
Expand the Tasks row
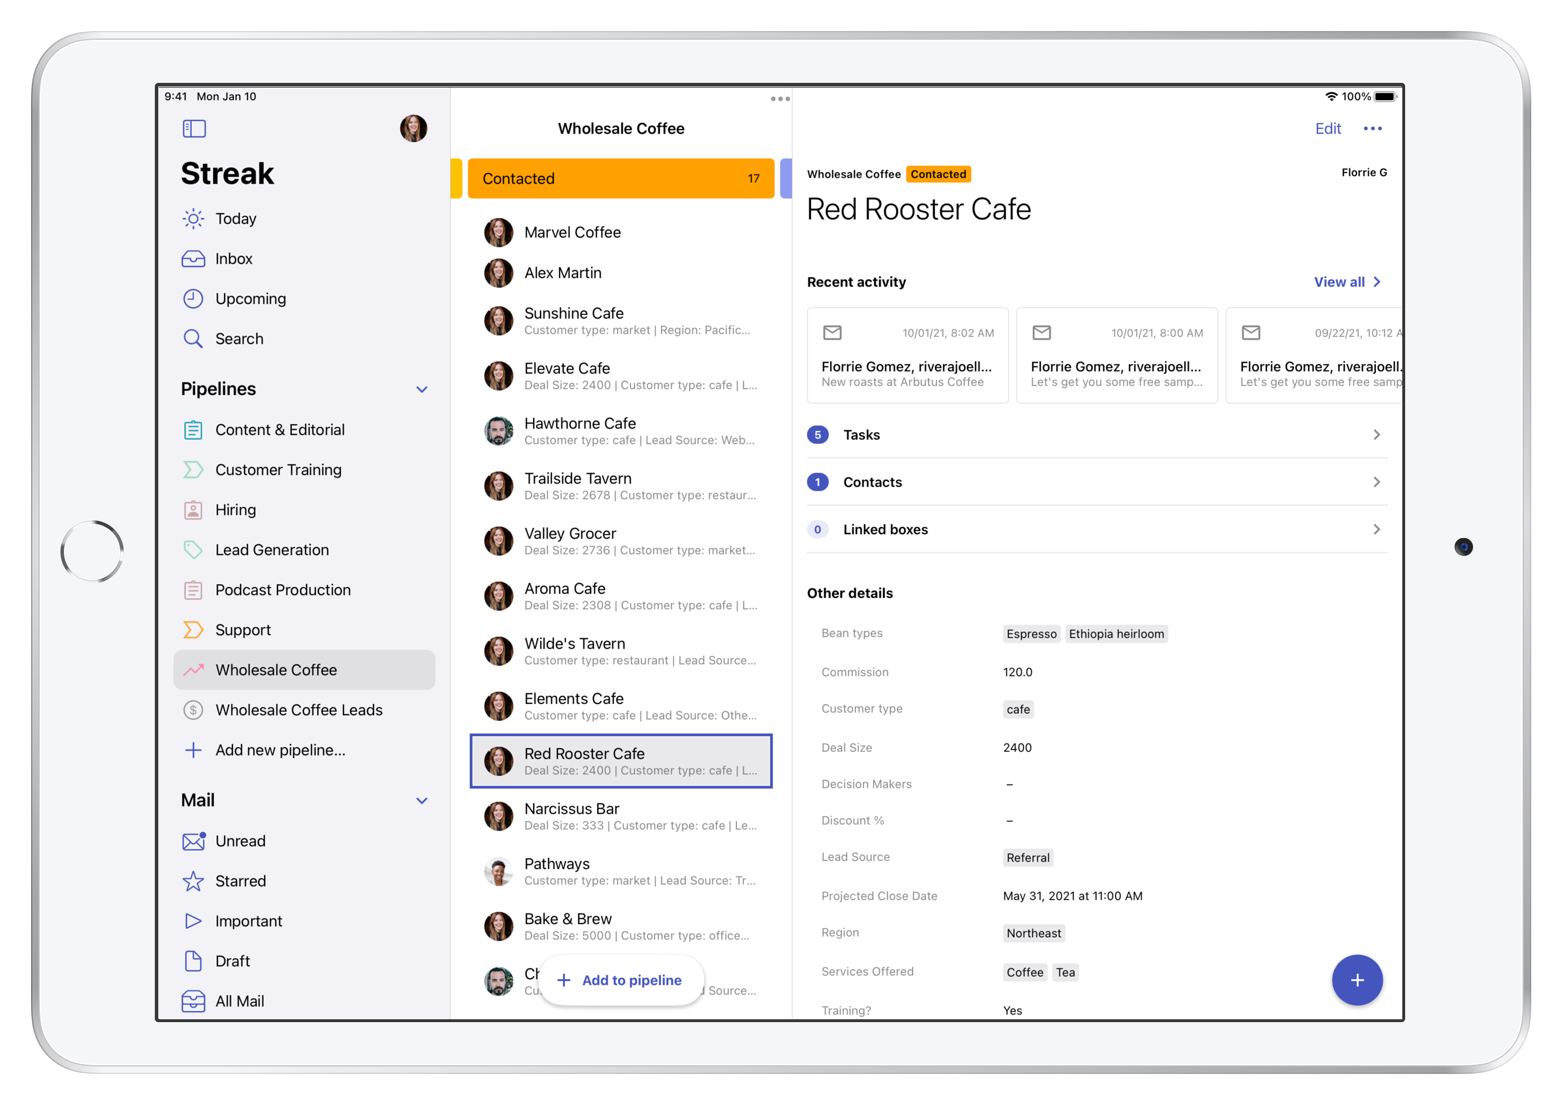(x=1097, y=435)
